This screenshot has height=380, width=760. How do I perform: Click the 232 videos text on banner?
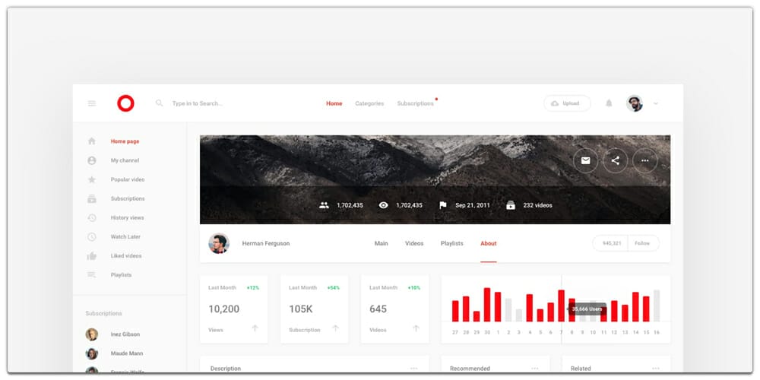537,205
